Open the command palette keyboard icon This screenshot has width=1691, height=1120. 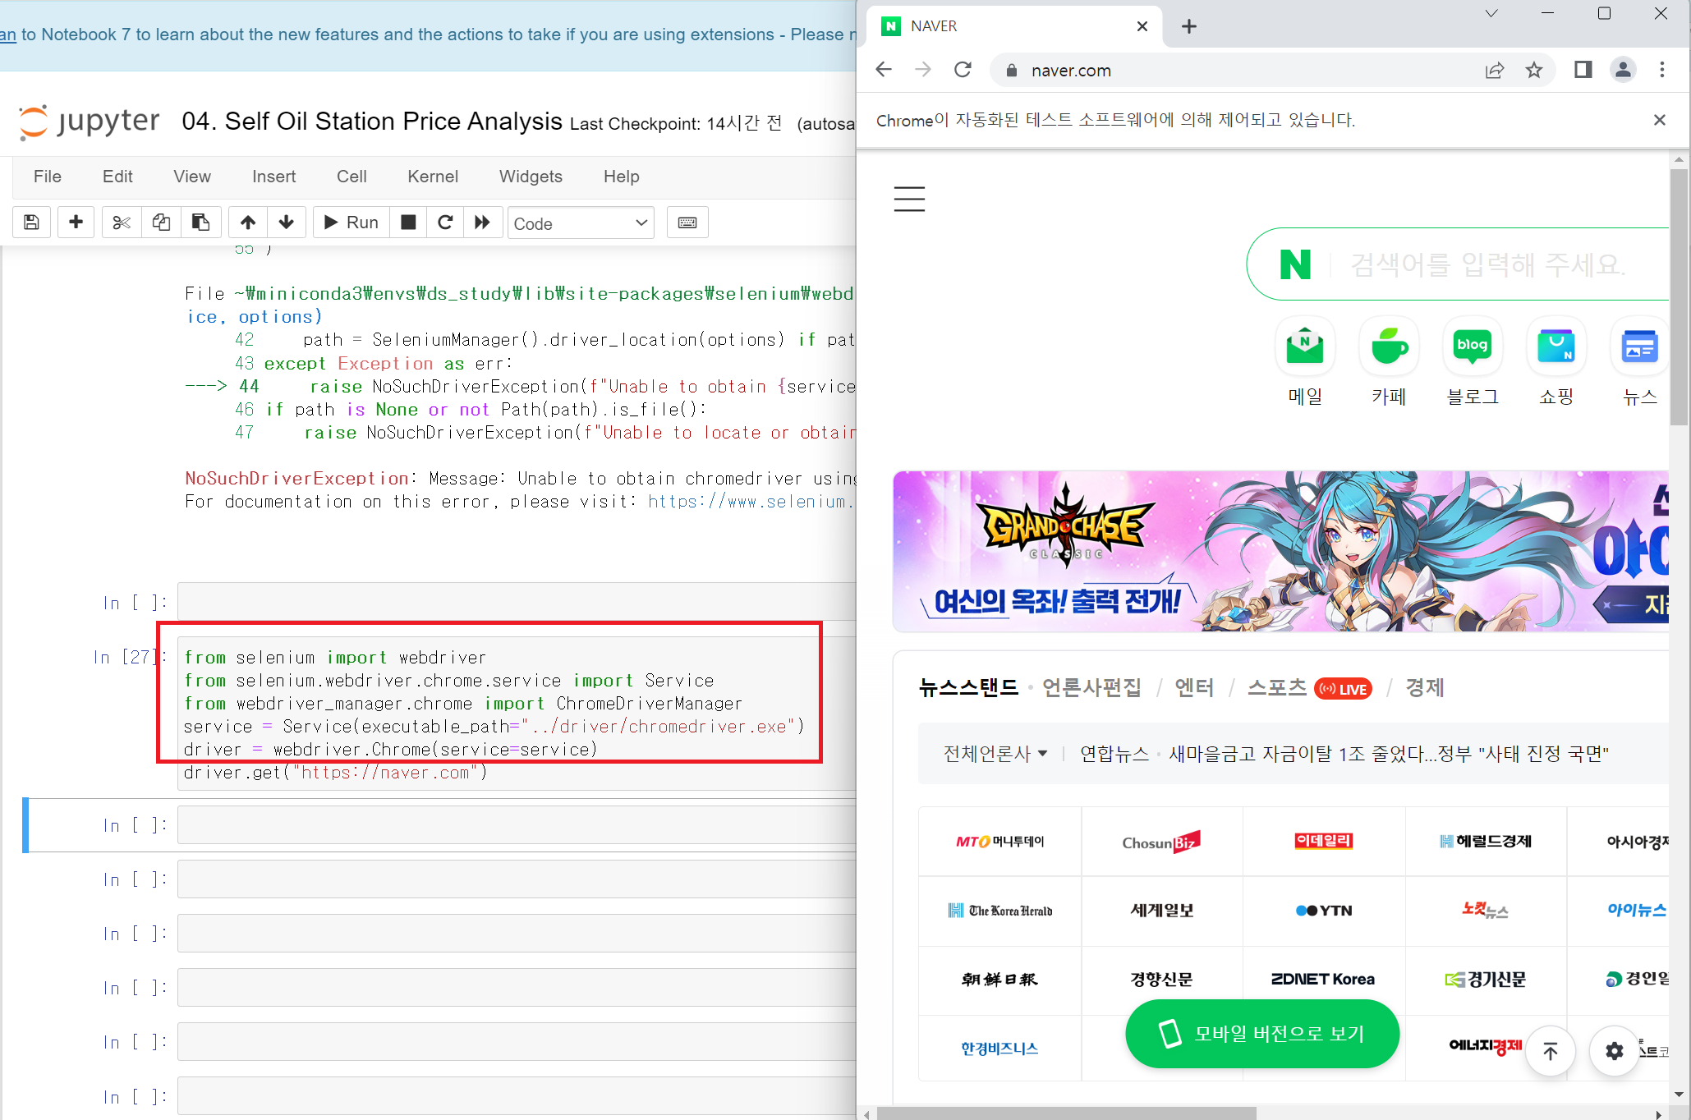tap(687, 223)
